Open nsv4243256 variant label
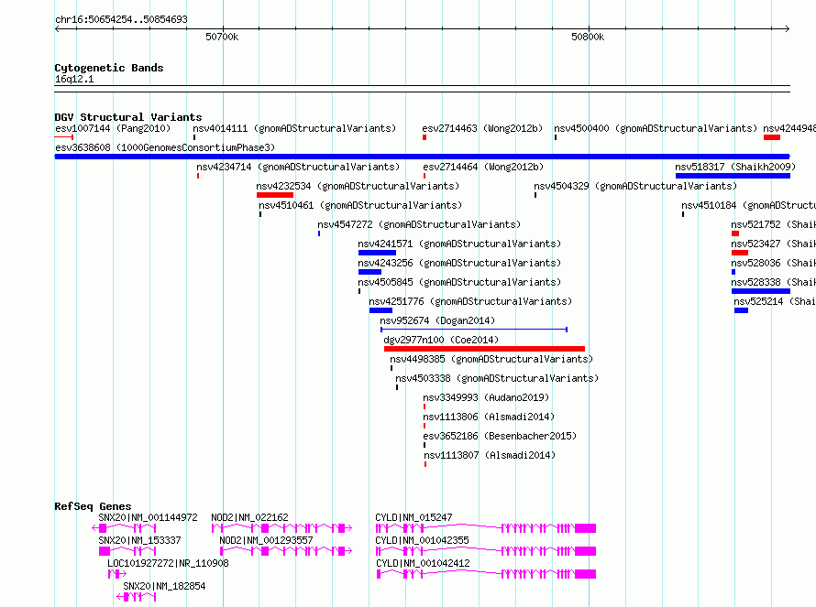816x607 pixels. [x=459, y=263]
